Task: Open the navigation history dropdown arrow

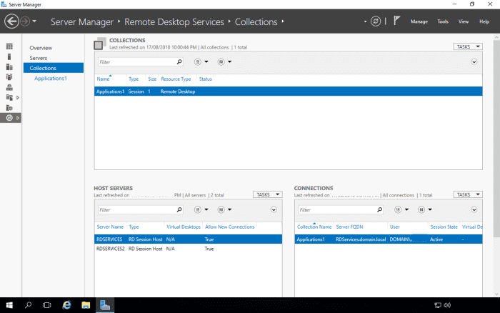Action: 34,21
